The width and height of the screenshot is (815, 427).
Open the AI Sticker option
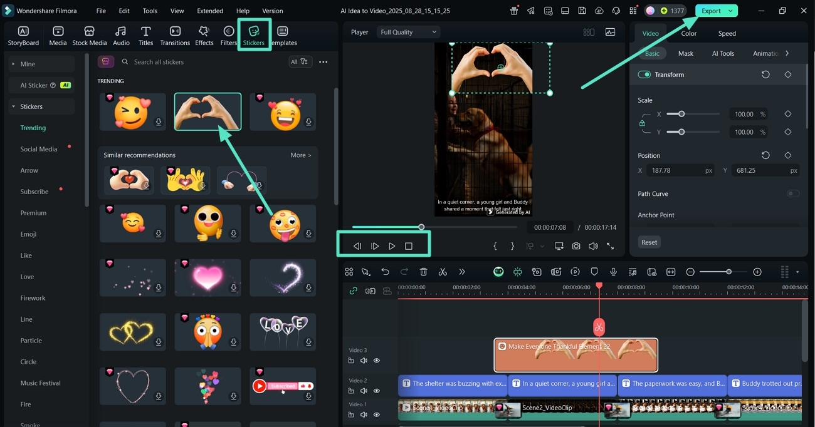[x=41, y=85]
